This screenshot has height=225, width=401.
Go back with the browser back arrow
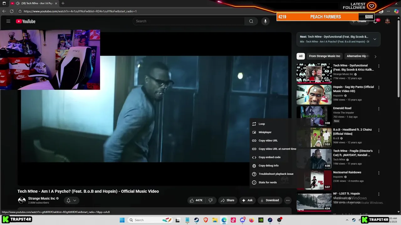[x=4, y=11]
